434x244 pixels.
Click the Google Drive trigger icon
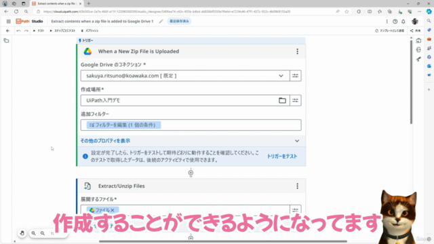click(87, 52)
